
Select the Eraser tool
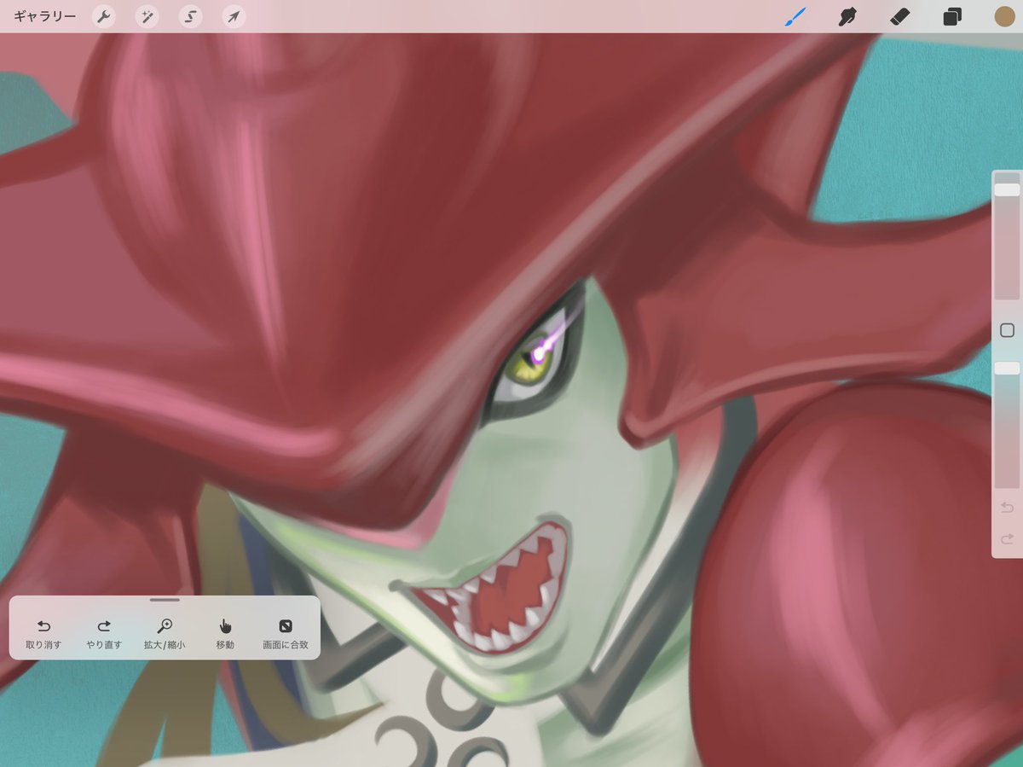pyautogui.click(x=899, y=16)
